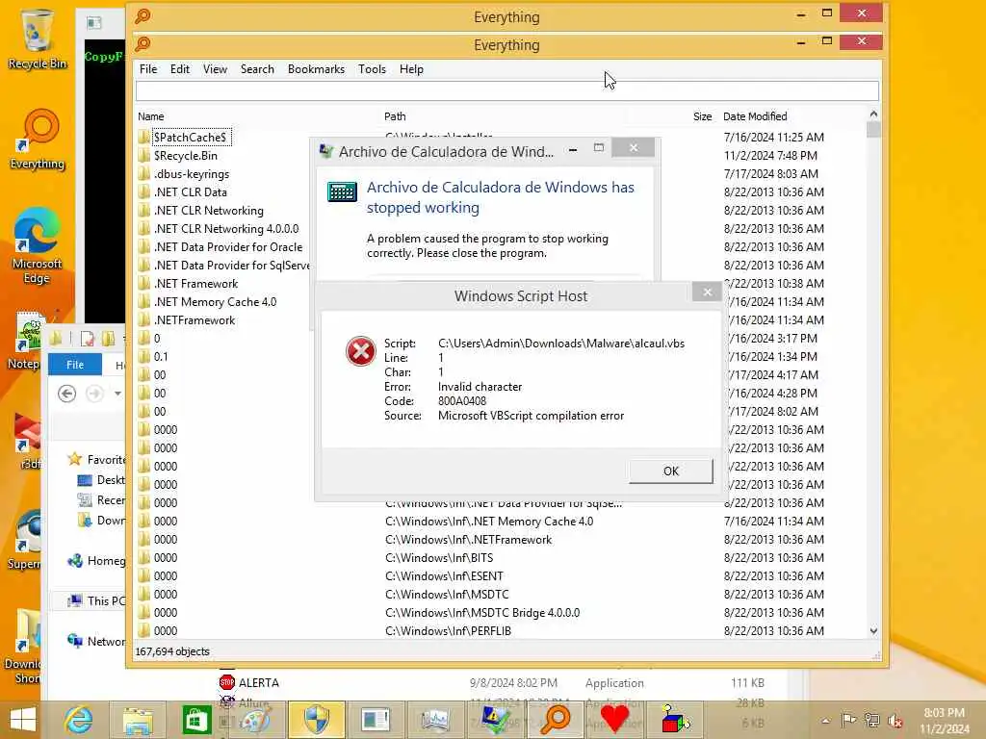The width and height of the screenshot is (986, 739).
Task: Open Windows Store from taskbar
Action: [x=196, y=720]
